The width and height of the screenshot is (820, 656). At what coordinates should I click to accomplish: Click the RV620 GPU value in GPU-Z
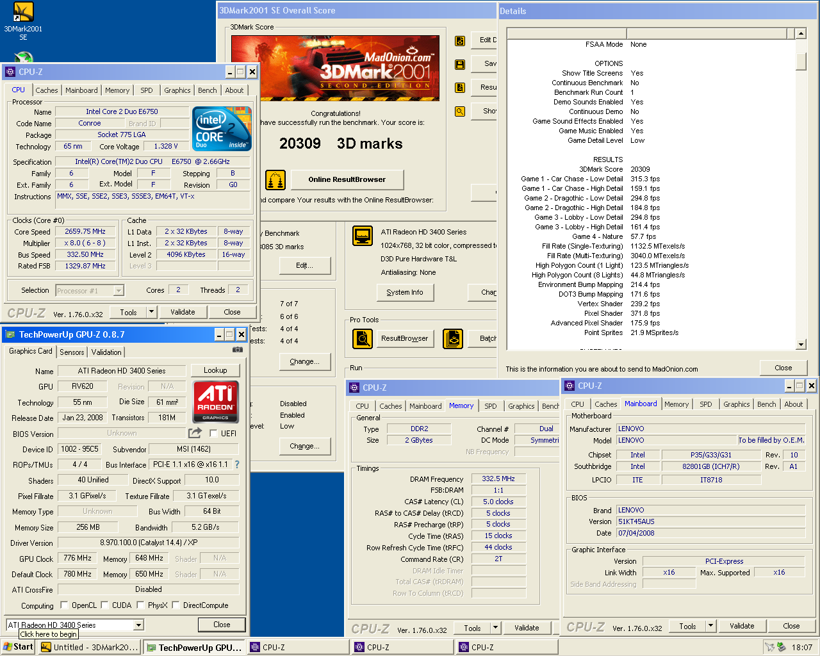(x=83, y=386)
